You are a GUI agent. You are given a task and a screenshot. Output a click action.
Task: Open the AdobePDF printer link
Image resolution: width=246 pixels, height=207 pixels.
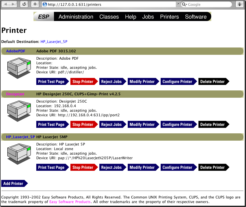(16, 51)
